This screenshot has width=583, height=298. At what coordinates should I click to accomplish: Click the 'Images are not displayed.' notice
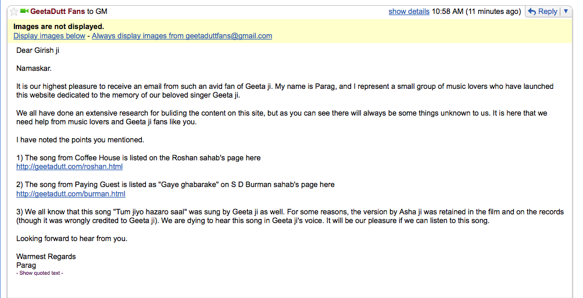click(x=59, y=27)
